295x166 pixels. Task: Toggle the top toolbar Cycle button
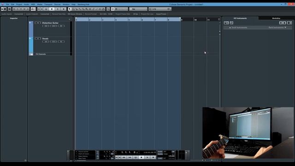pos(46,9)
